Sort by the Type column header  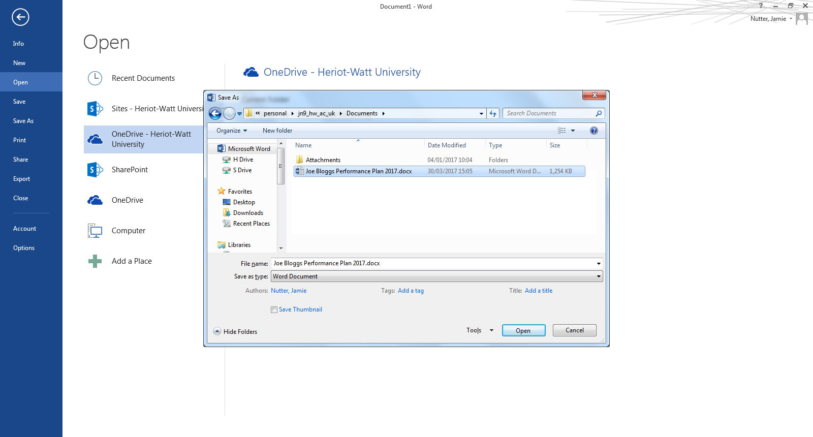(495, 145)
